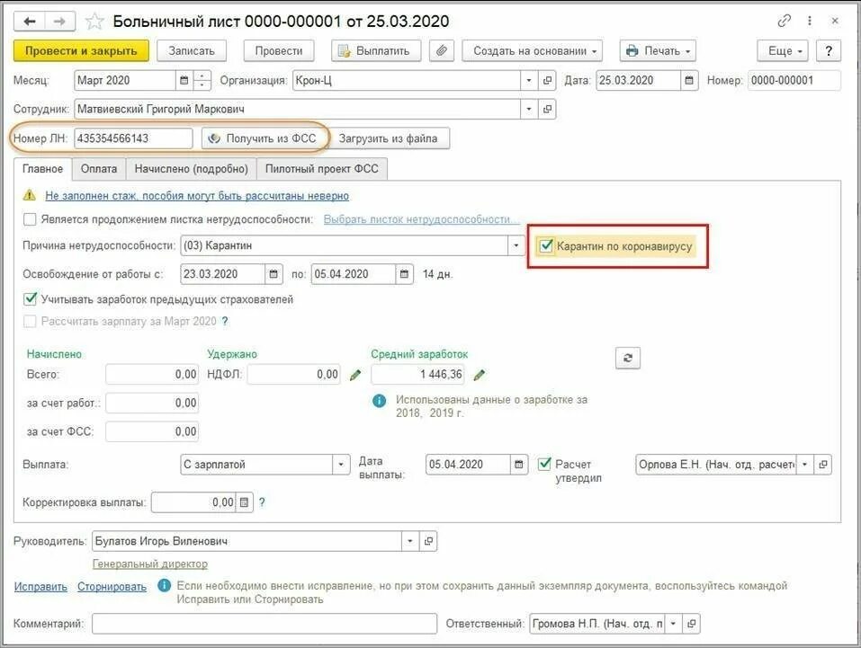Open calculator for Корректировка выплаты
Viewport: 861px width, 648px height.
pyautogui.click(x=245, y=502)
